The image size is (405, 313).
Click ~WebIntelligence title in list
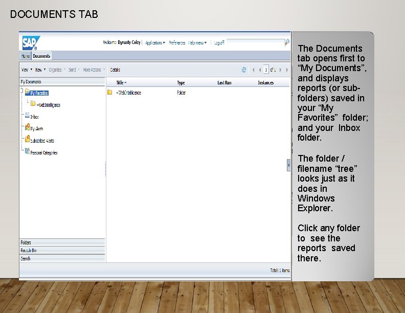128,93
